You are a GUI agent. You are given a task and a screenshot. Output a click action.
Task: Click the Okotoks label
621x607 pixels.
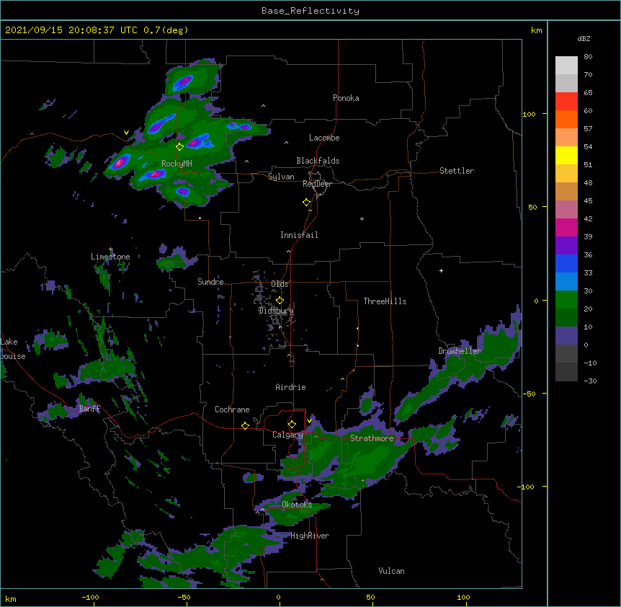[297, 505]
